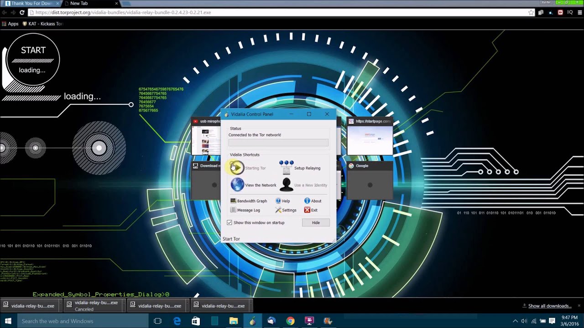Click the Use a New Identity silhouette icon
This screenshot has width=584, height=328.
[x=286, y=185]
